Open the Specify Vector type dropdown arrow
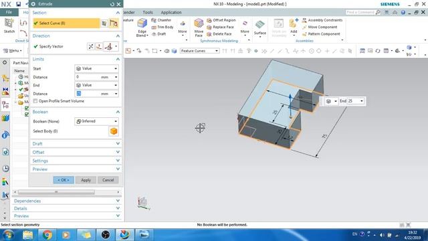Image resolution: width=428 pixels, height=241 pixels. 116,46
